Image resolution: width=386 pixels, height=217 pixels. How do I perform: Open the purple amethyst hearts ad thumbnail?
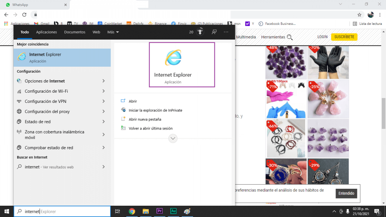[x=286, y=62]
